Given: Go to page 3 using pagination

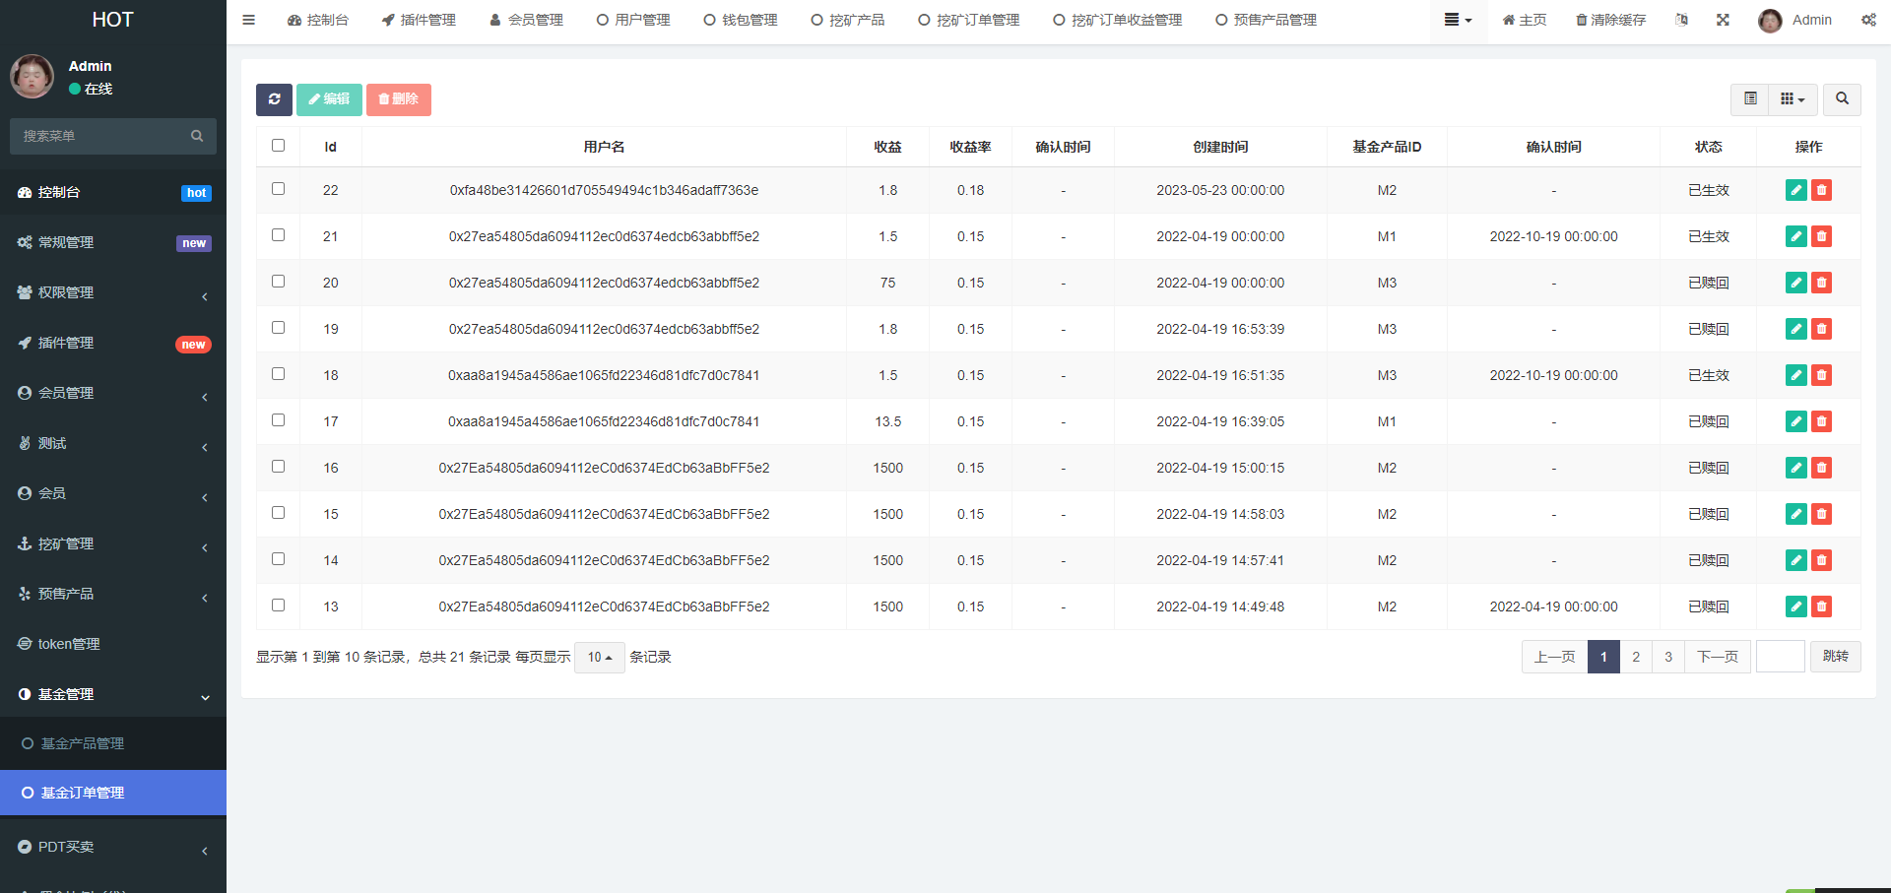Looking at the screenshot, I should pyautogui.click(x=1667, y=657).
